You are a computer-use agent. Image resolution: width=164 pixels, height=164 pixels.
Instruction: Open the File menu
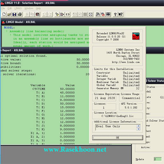tap(3, 8)
